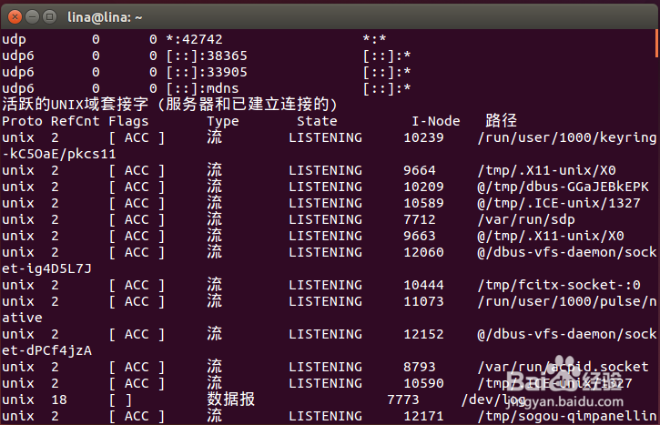The height and width of the screenshot is (425, 660).
Task: Click RefCnt value 18
Action: tap(59, 400)
